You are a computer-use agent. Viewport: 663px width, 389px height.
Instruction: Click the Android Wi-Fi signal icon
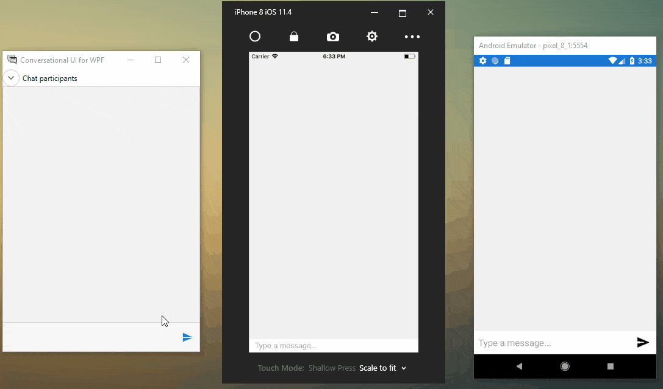coord(612,61)
